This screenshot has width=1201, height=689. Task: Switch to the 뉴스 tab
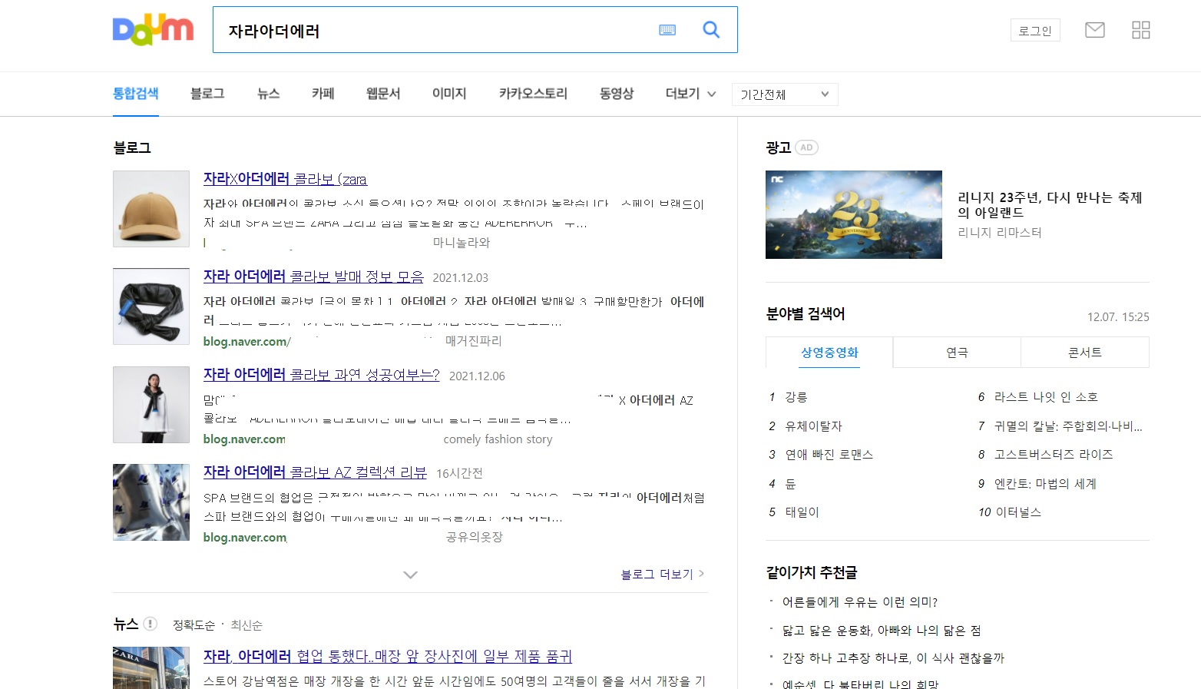point(268,94)
